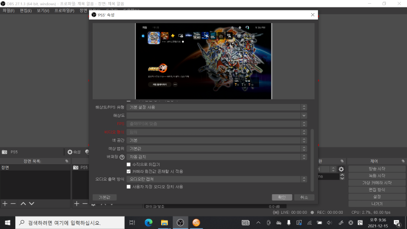This screenshot has width=407, height=229.
Task: Cancel the properties dialog with 취소
Action: click(304, 197)
